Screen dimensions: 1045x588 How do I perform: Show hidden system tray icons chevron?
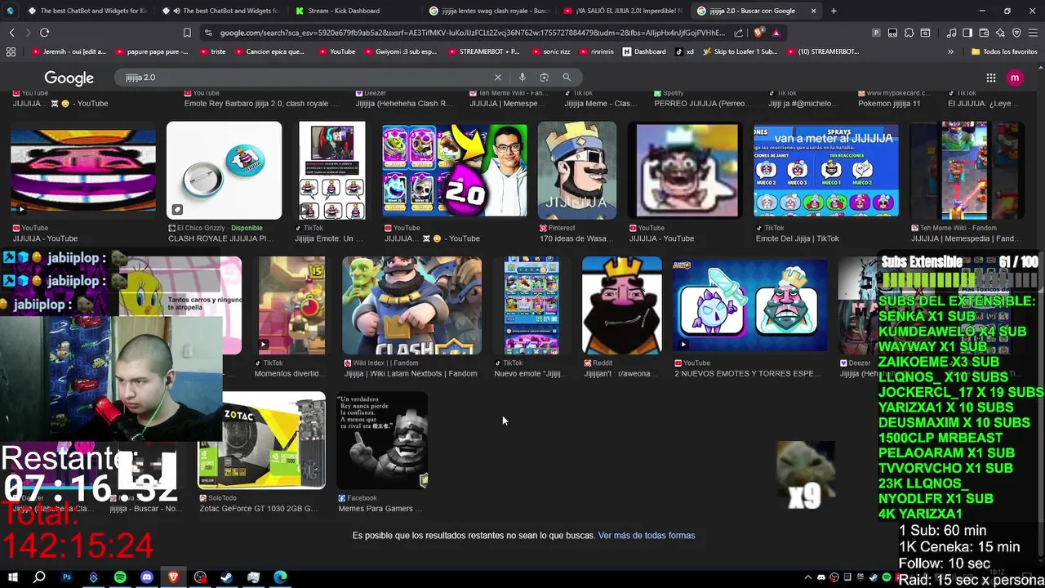tap(808, 577)
